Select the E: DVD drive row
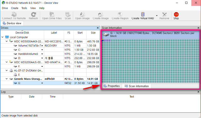The width and height of the screenshot is (201, 118). tap(50, 75)
